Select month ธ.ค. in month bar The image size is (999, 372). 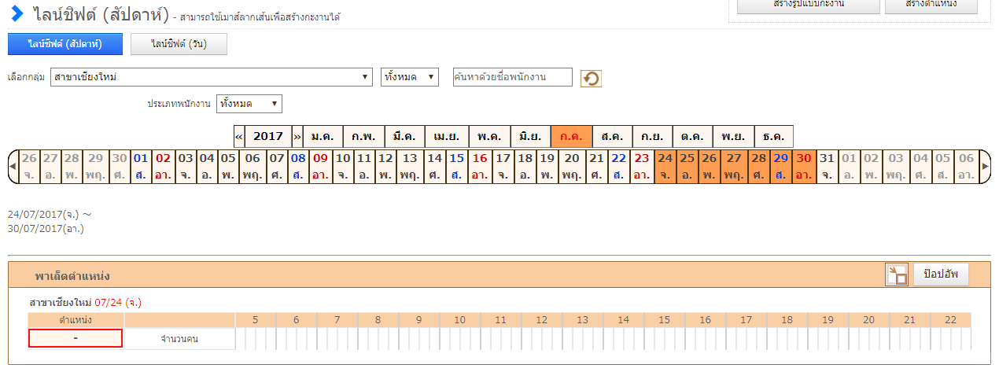click(x=773, y=136)
